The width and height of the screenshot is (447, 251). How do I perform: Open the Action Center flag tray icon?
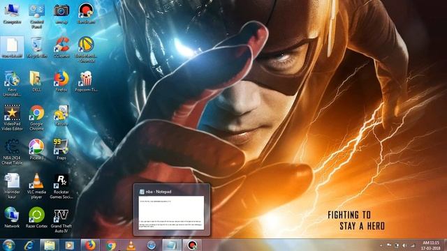[x=389, y=245]
